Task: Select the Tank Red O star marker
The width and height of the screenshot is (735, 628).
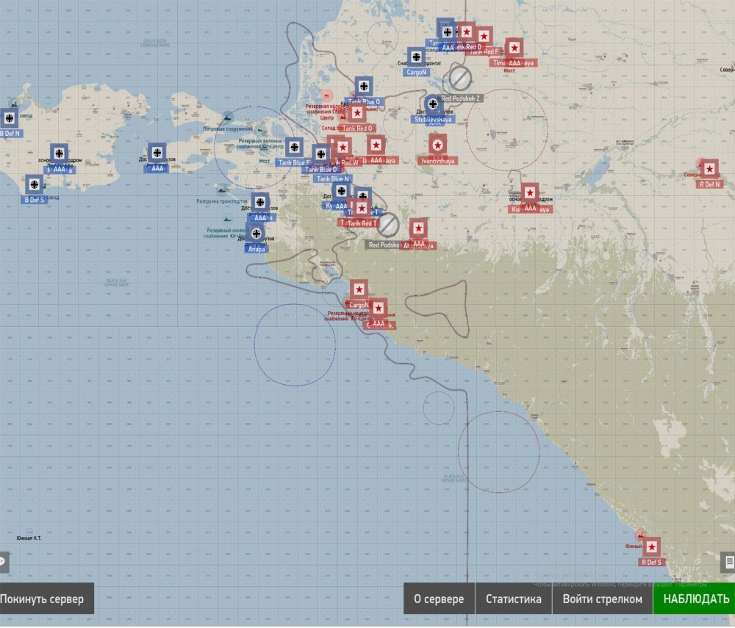Action: pyautogui.click(x=357, y=113)
